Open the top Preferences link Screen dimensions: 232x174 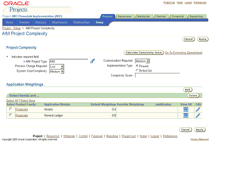pos(200,3)
